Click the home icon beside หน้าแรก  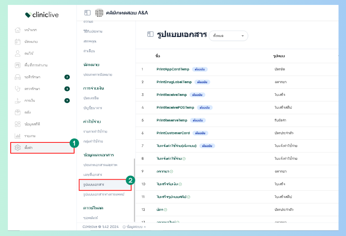18,30
